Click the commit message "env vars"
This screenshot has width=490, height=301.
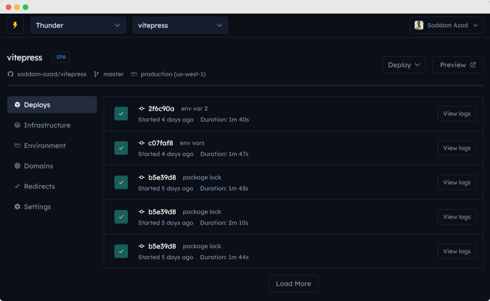(x=192, y=143)
